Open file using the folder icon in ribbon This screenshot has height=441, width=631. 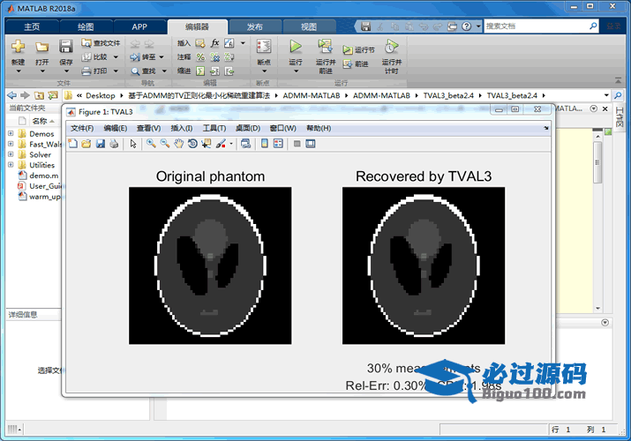pyautogui.click(x=41, y=47)
